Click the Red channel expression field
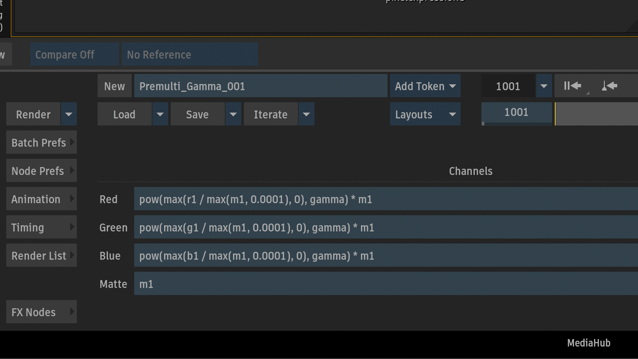Viewport: 638px width, 359px height. 386,199
